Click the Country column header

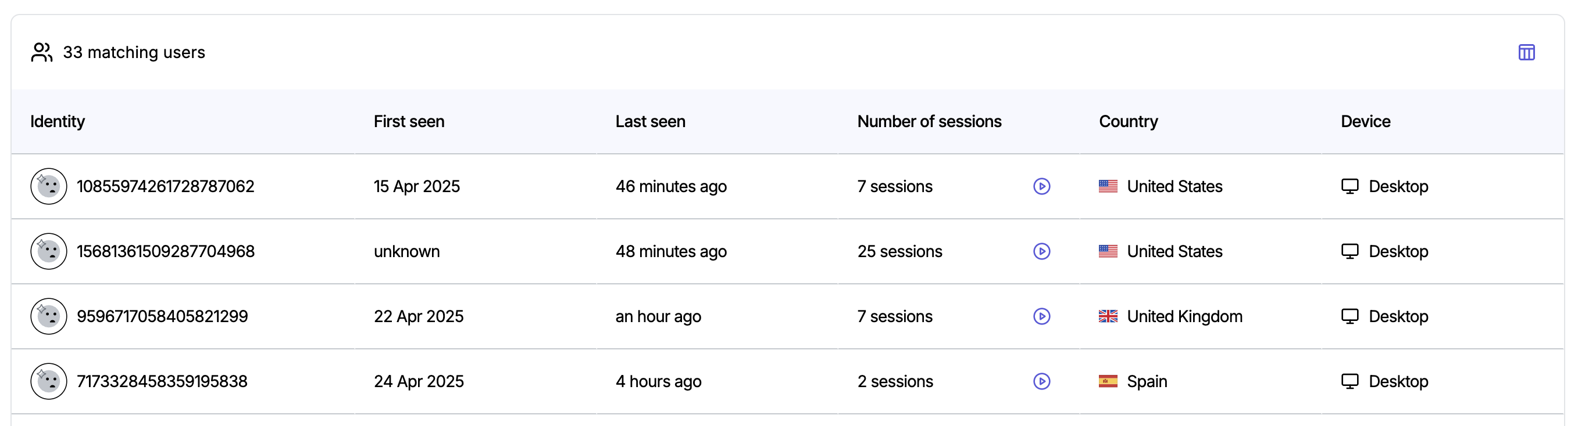pos(1129,122)
